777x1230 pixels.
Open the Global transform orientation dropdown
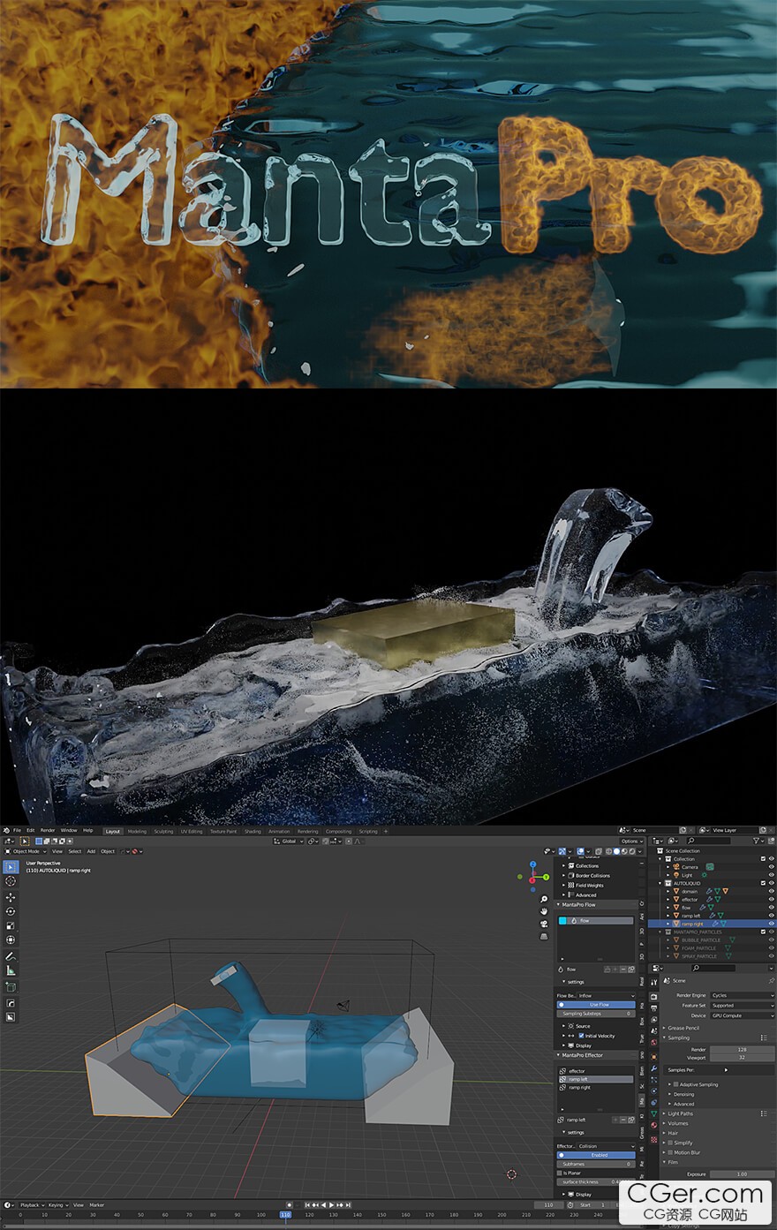click(290, 841)
